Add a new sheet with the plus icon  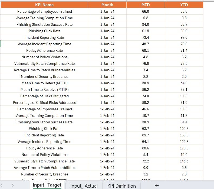coord(157,185)
